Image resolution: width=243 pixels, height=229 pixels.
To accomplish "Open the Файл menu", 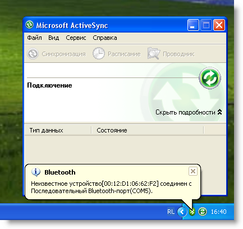I will click(x=34, y=38).
